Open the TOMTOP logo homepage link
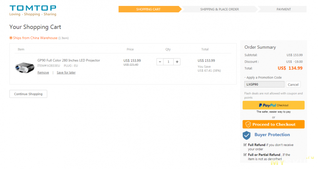 [x=33, y=11]
